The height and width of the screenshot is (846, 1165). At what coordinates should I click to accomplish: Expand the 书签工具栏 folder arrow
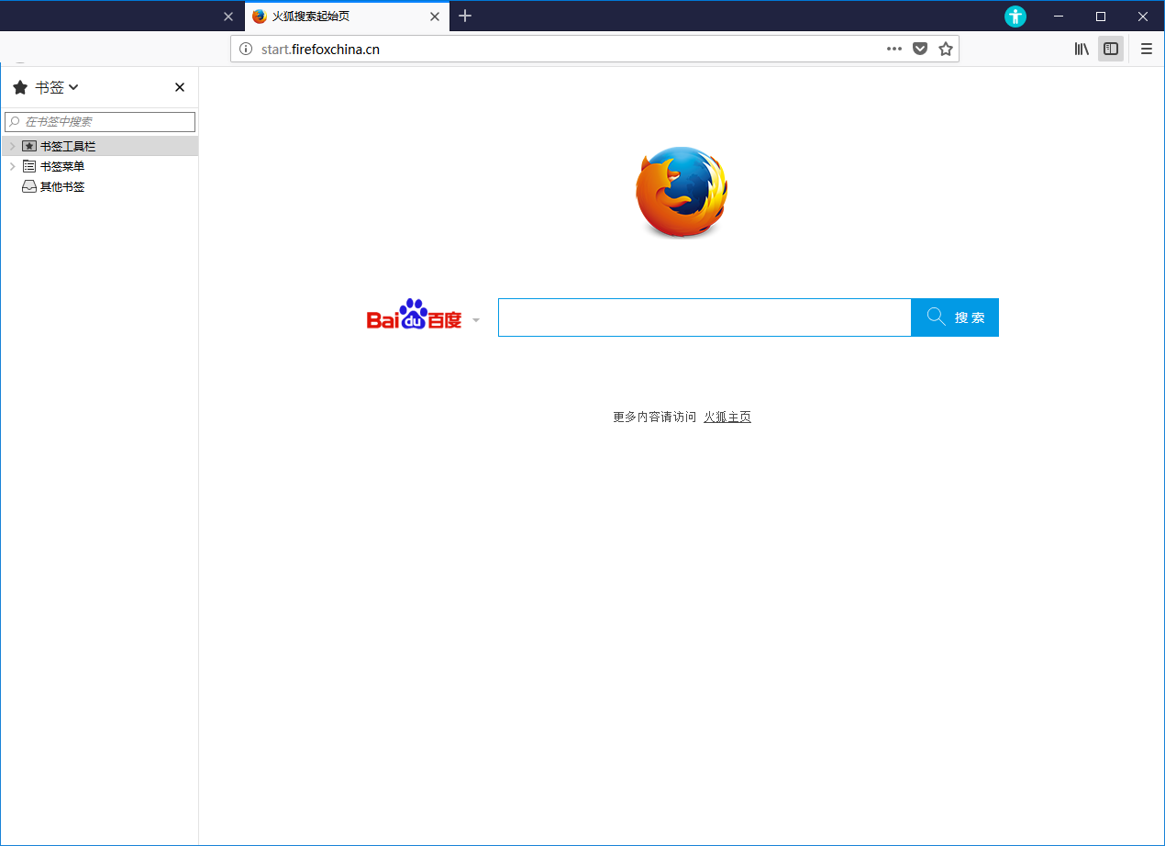(12, 146)
